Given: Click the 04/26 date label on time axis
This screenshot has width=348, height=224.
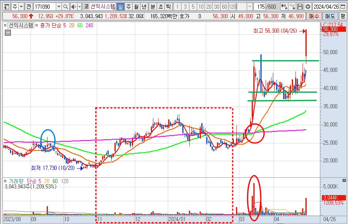Looking at the screenshot, I should (x=329, y=219).
